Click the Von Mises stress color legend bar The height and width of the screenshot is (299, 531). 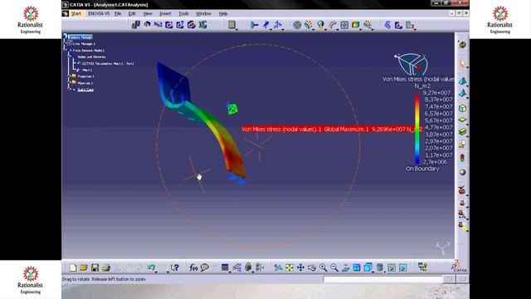coord(417,130)
